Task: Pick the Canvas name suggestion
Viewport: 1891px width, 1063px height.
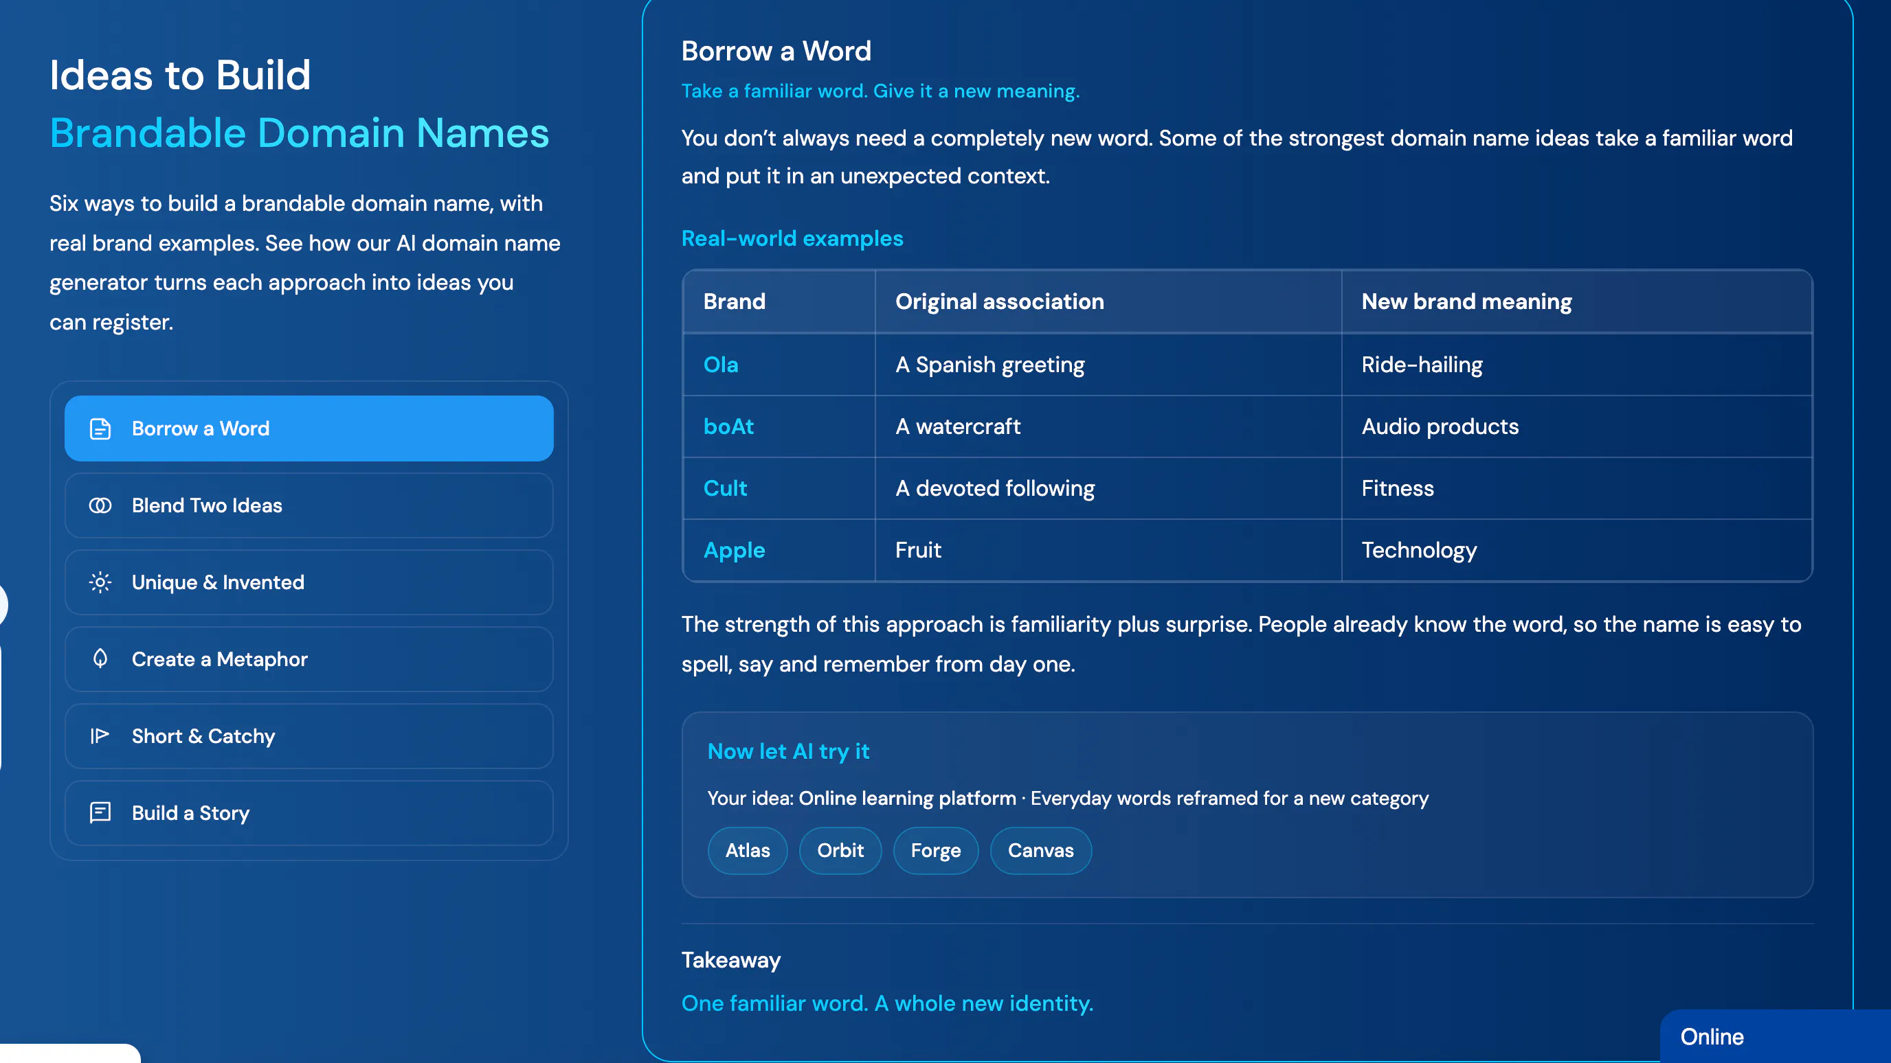Action: [1040, 850]
